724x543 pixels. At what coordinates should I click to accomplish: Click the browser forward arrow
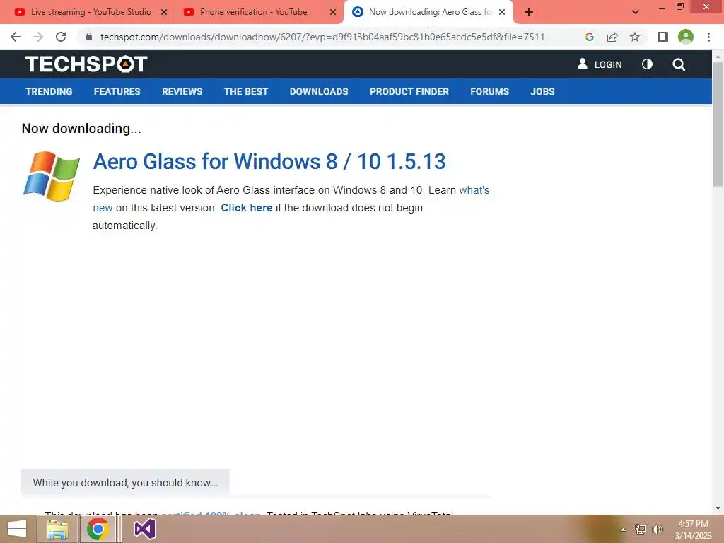point(38,37)
